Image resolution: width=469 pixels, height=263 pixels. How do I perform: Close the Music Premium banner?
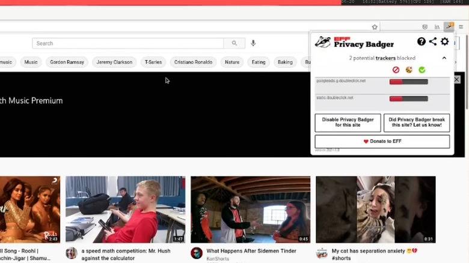(456, 79)
